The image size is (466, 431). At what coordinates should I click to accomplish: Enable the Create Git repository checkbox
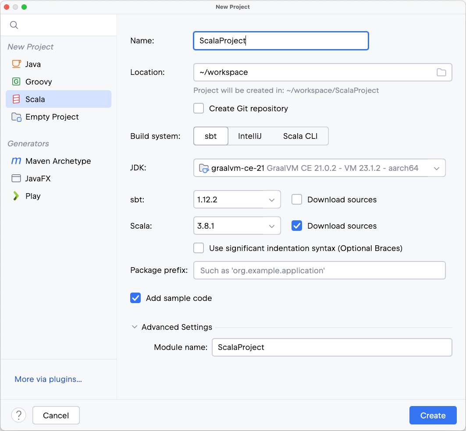(x=199, y=108)
